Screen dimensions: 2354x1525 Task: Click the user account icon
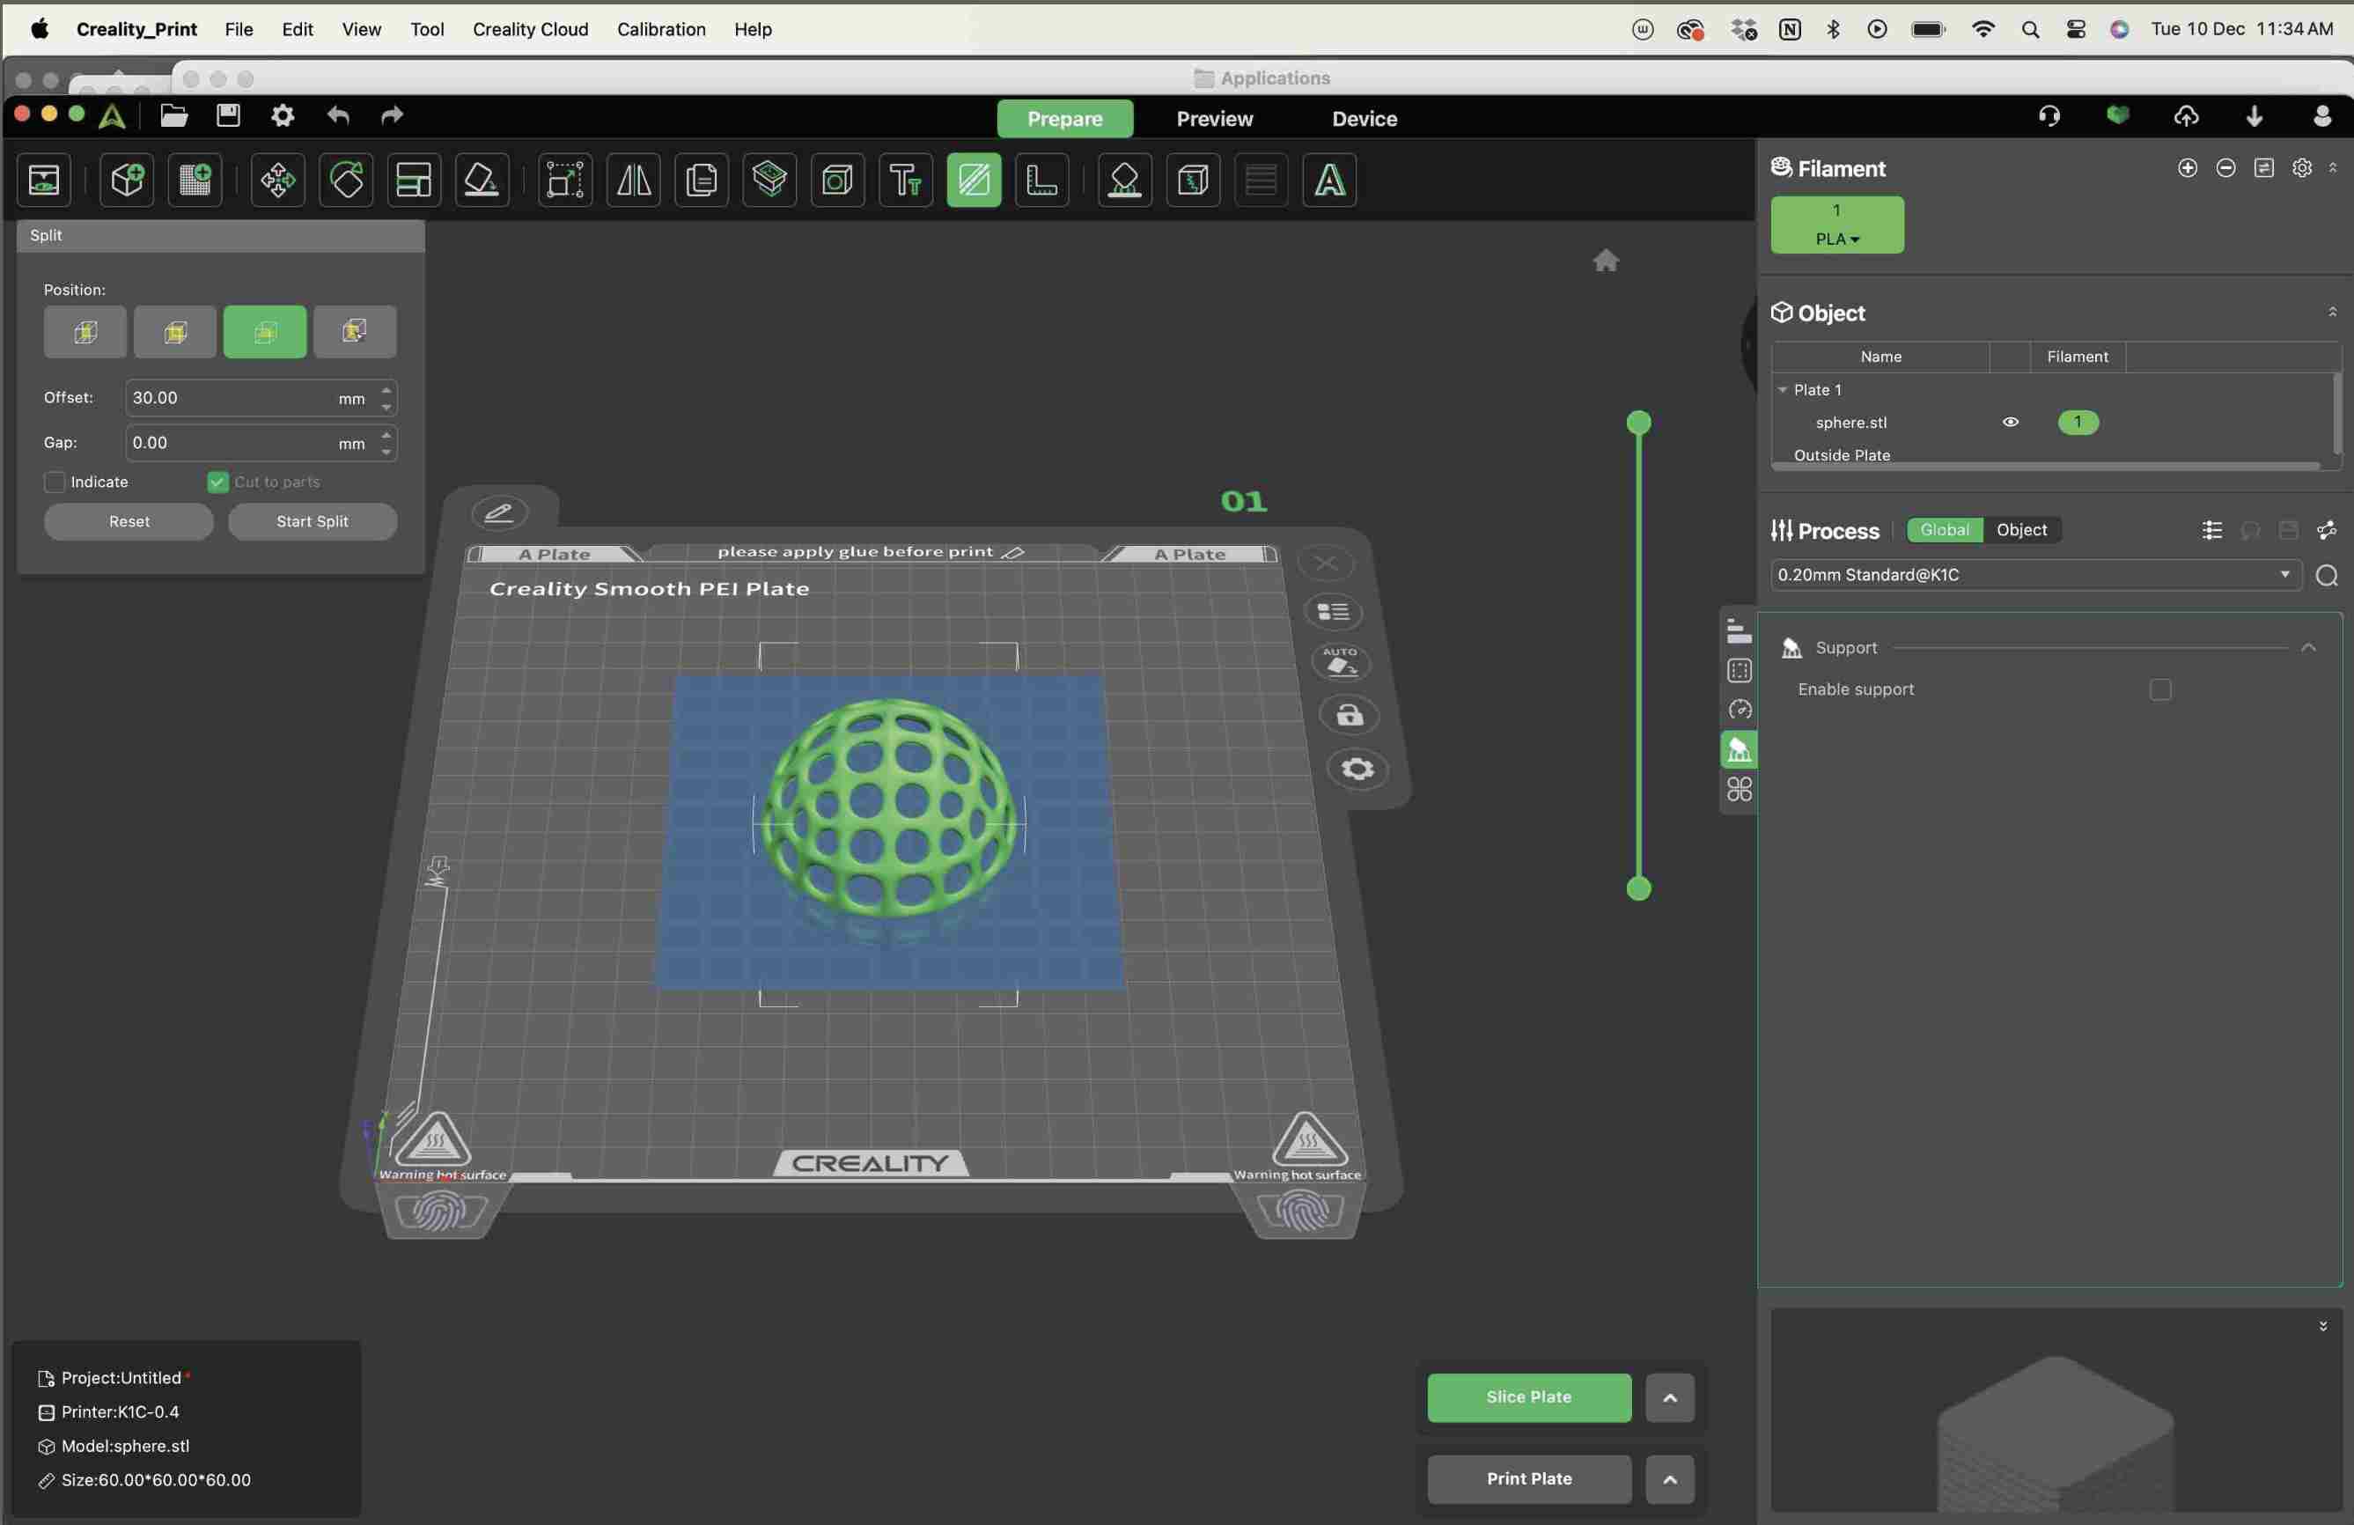pyautogui.click(x=2322, y=117)
